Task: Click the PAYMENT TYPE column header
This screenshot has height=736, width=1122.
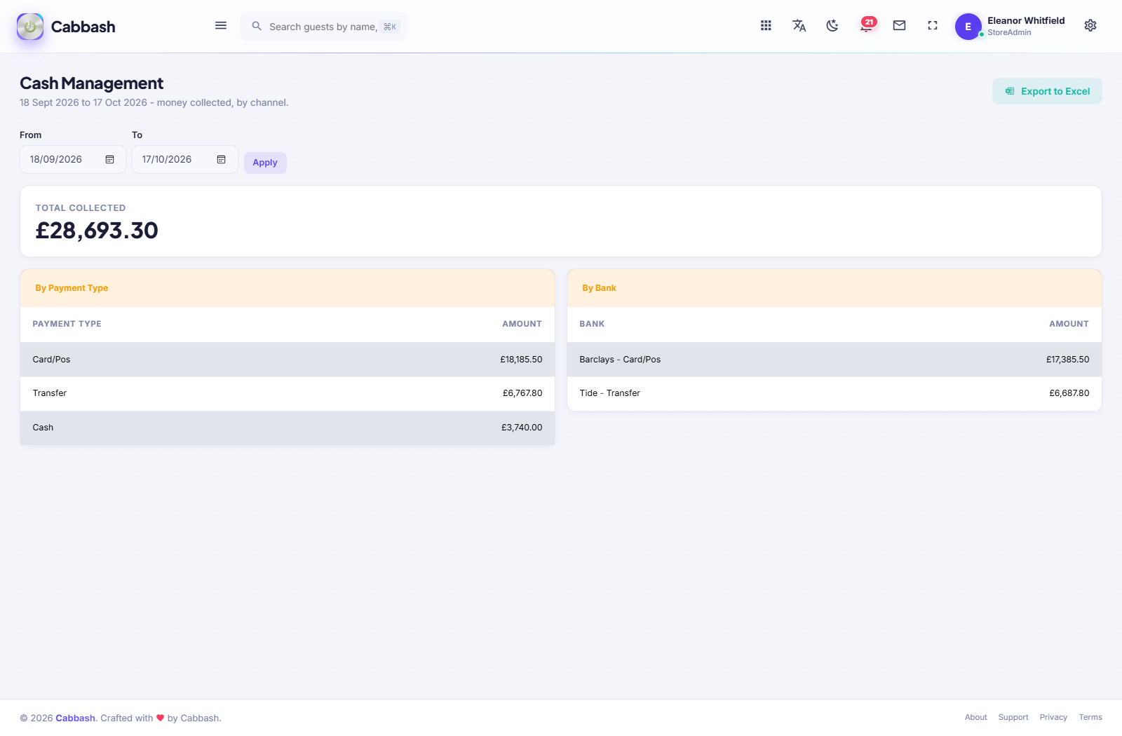Action: point(67,324)
